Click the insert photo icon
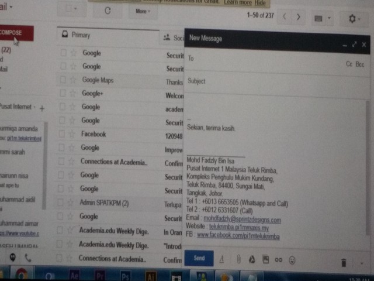374x281 pixels. coord(265,259)
